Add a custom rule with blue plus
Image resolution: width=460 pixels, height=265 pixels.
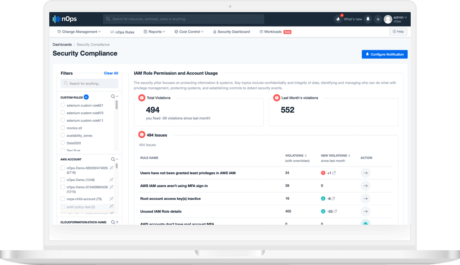coord(86,97)
